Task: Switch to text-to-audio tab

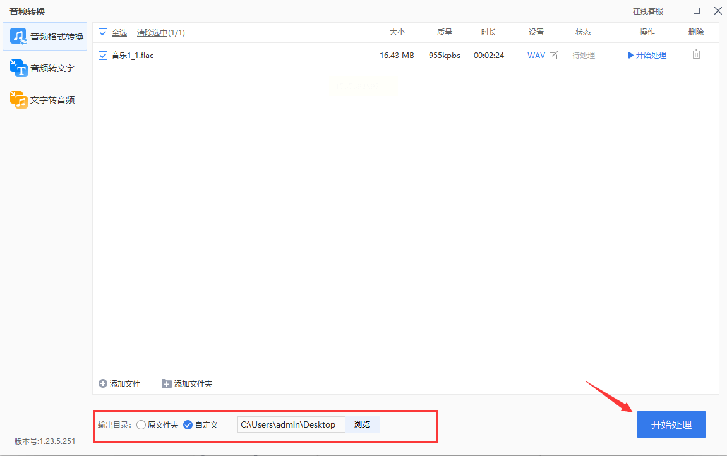Action: pos(45,100)
